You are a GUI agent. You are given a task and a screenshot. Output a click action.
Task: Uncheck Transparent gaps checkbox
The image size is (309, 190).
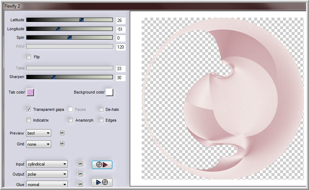[x=29, y=109]
